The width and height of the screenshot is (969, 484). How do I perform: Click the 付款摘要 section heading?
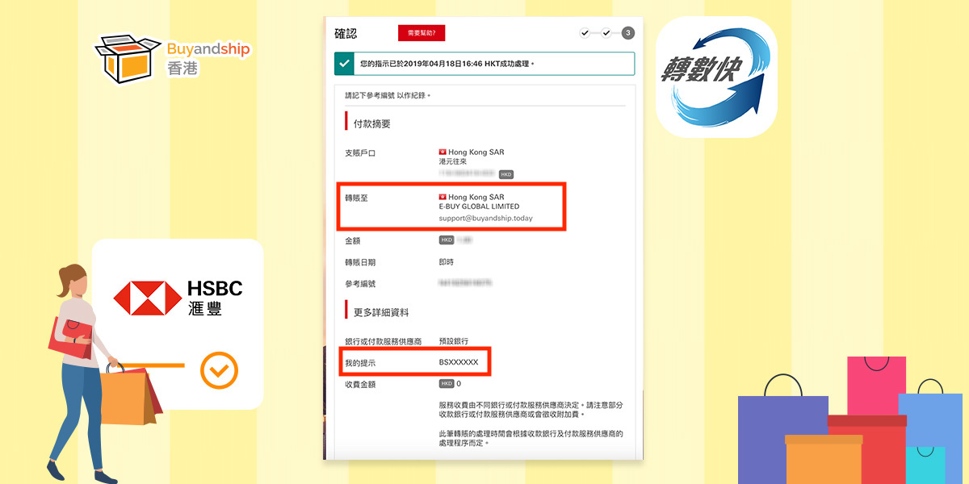372,123
